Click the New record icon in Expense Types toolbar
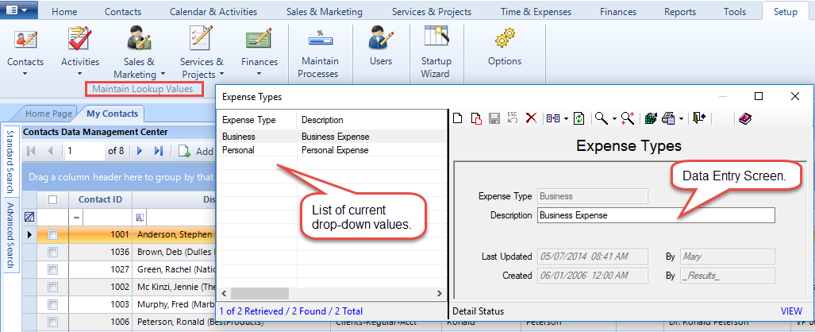 pyautogui.click(x=458, y=118)
